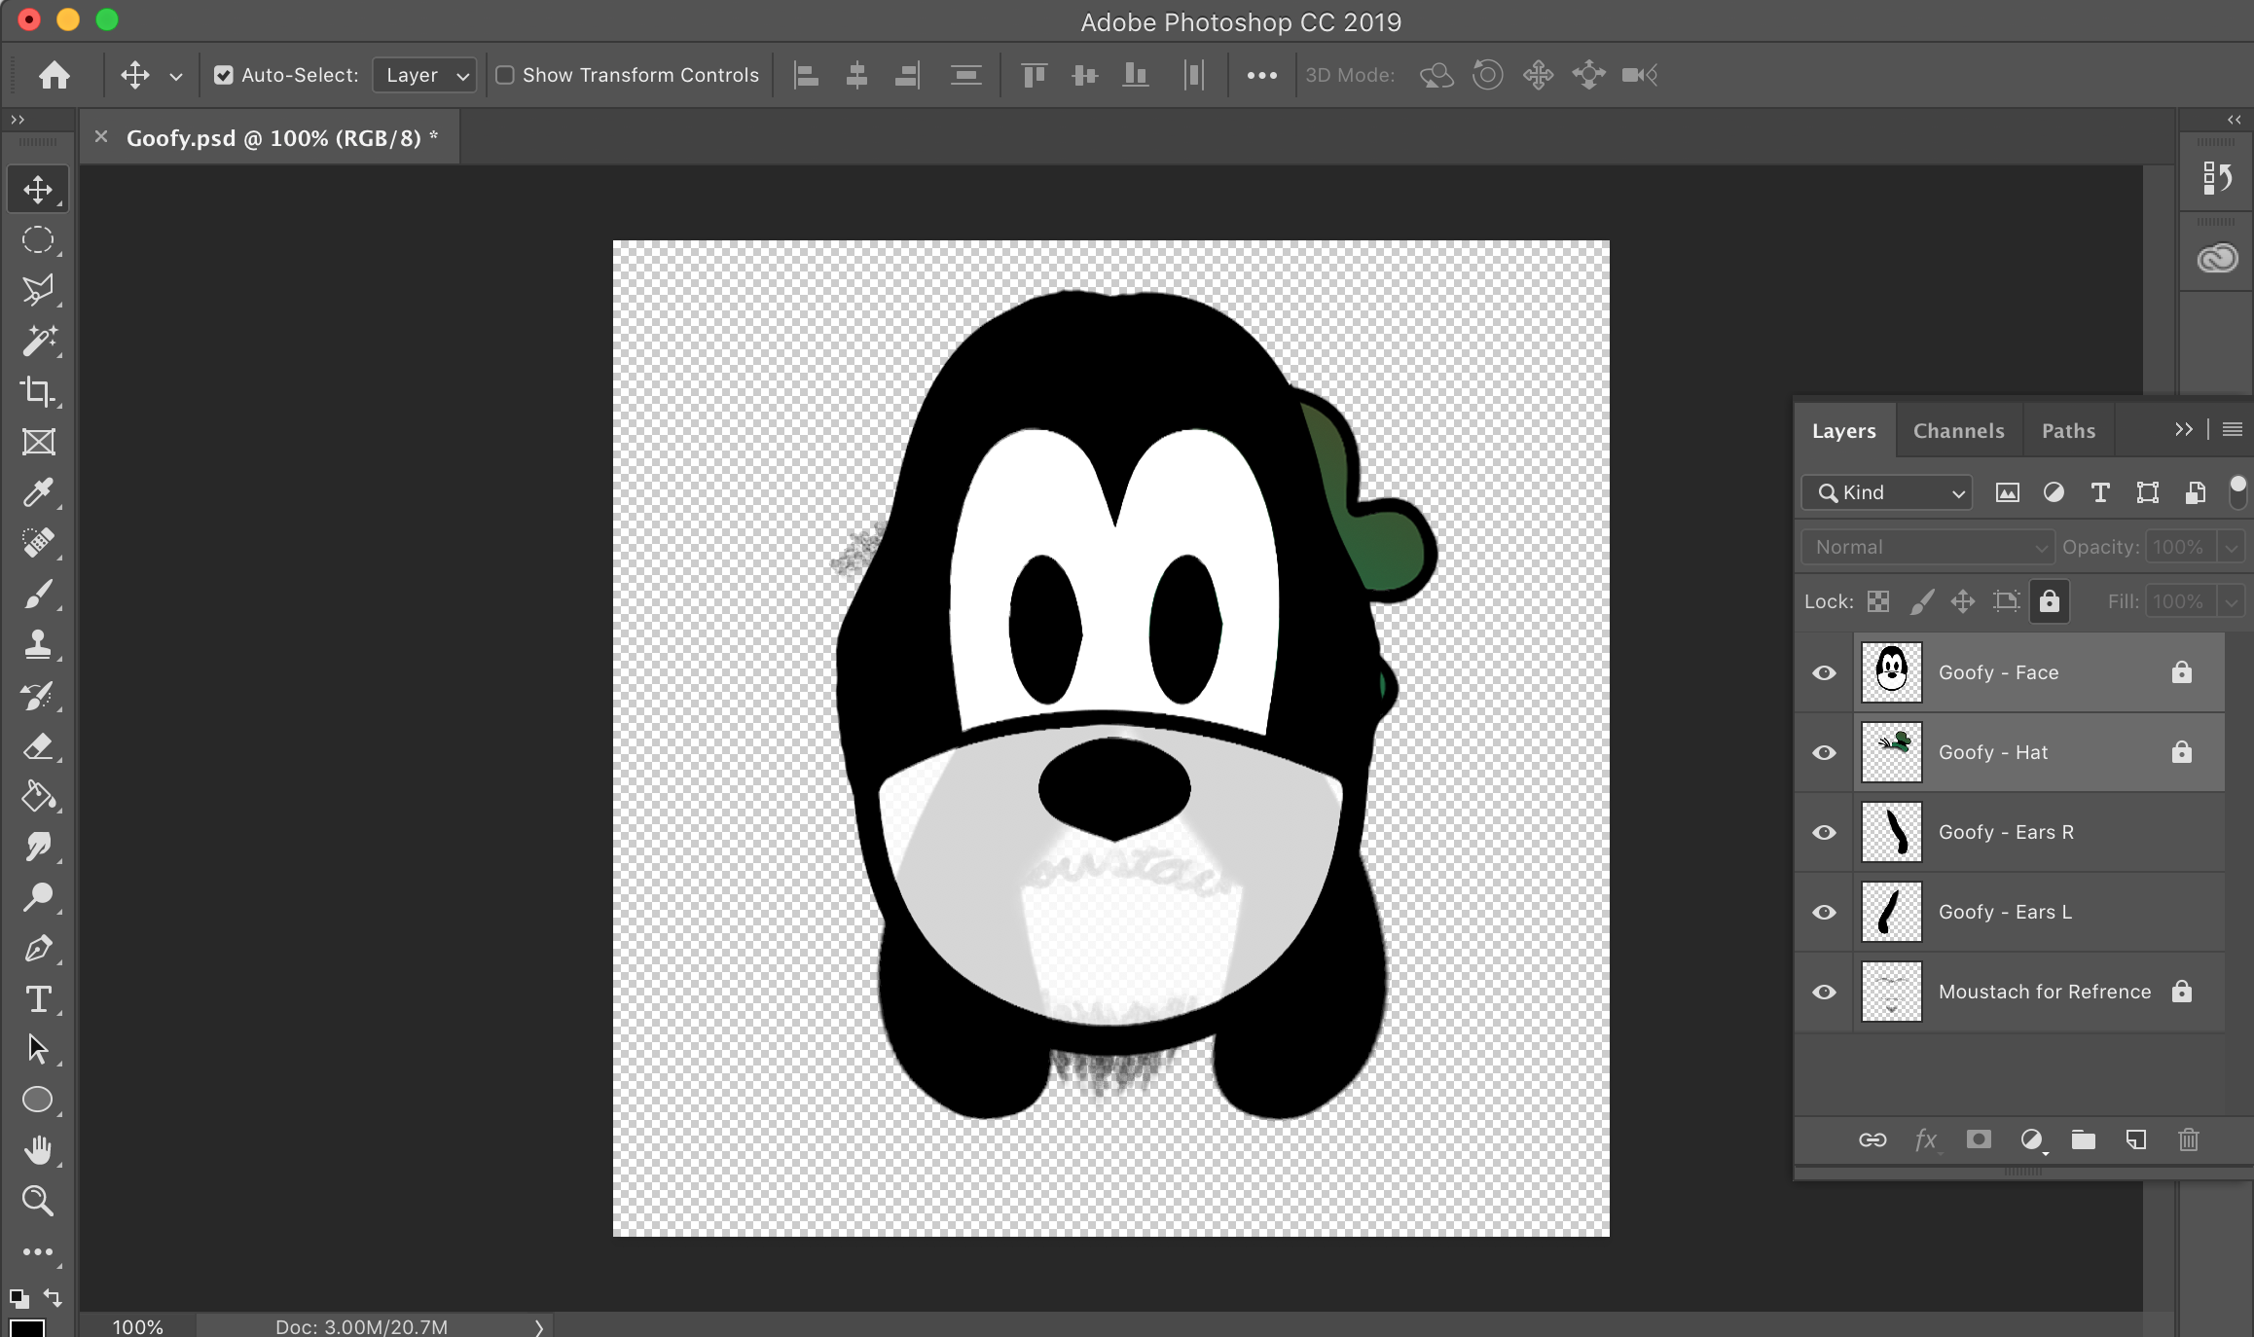Create new fill or adjustment layer
2254x1337 pixels.
tap(2032, 1140)
